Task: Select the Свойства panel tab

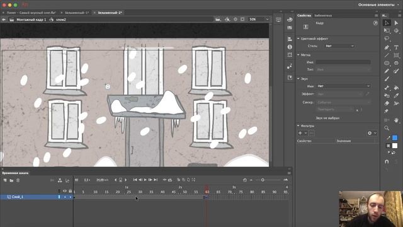Action: 304,15
